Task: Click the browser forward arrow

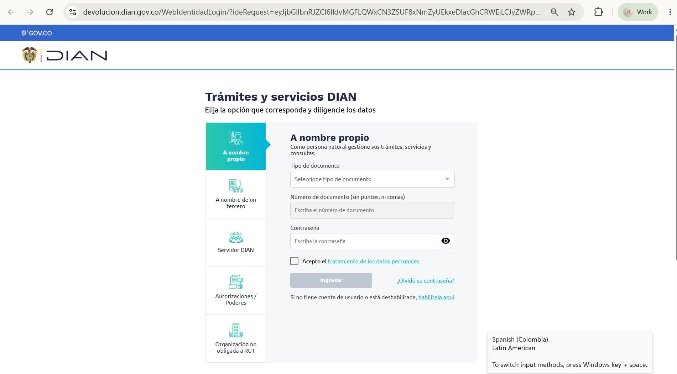Action: pos(30,12)
